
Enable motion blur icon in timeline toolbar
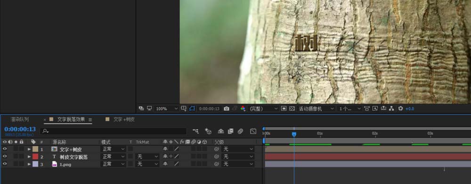click(240, 131)
